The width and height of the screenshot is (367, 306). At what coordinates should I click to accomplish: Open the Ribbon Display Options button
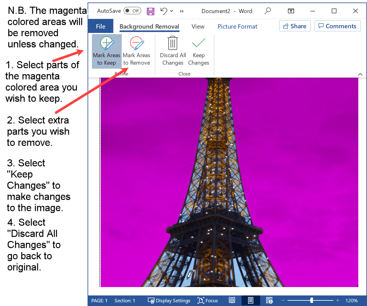click(x=291, y=11)
